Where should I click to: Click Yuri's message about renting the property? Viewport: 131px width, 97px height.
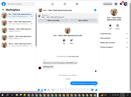click(x=60, y=63)
